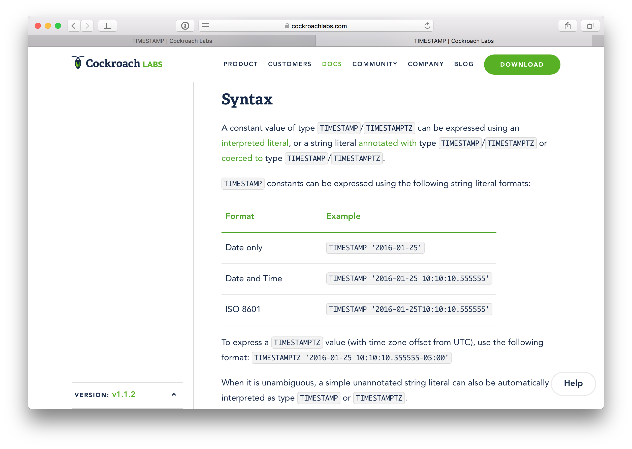The height and width of the screenshot is (449, 632).
Task: Open the COMMUNITY menu
Action: point(375,64)
